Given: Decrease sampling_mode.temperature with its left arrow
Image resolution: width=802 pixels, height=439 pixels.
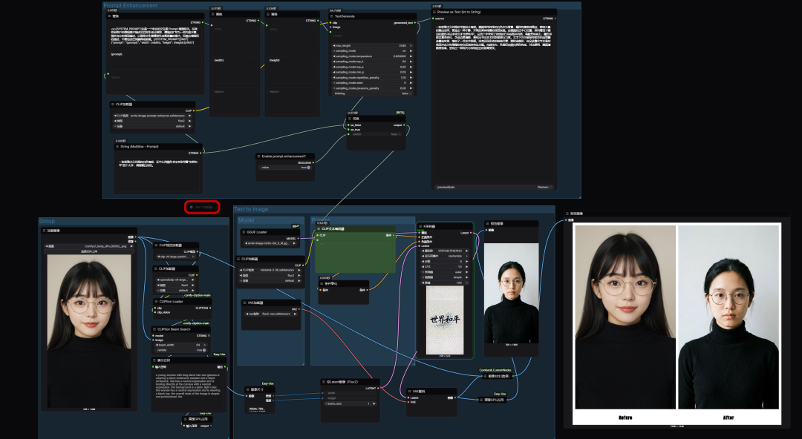Looking at the screenshot, I should (334, 56).
